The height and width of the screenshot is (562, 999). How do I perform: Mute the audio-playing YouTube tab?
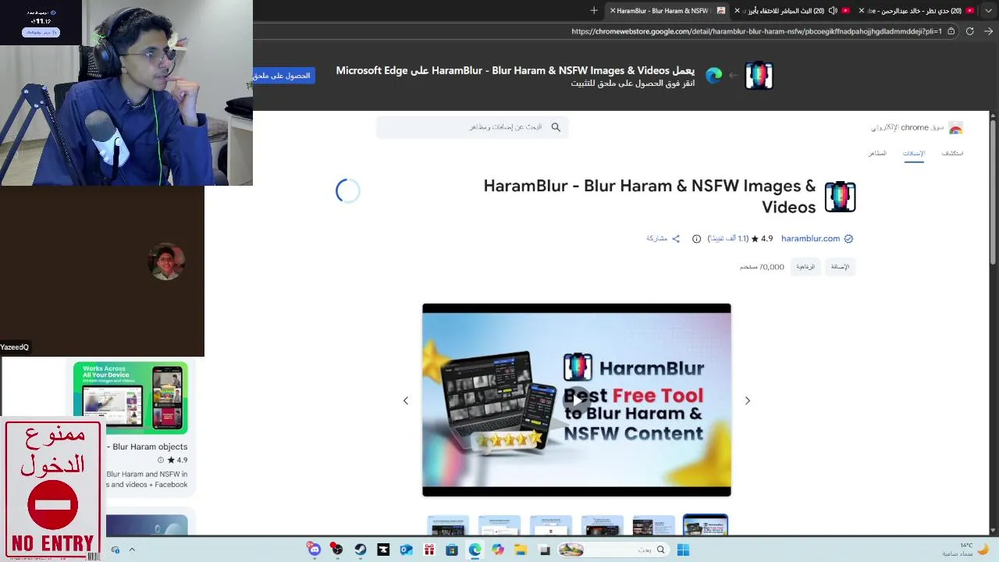coord(833,10)
